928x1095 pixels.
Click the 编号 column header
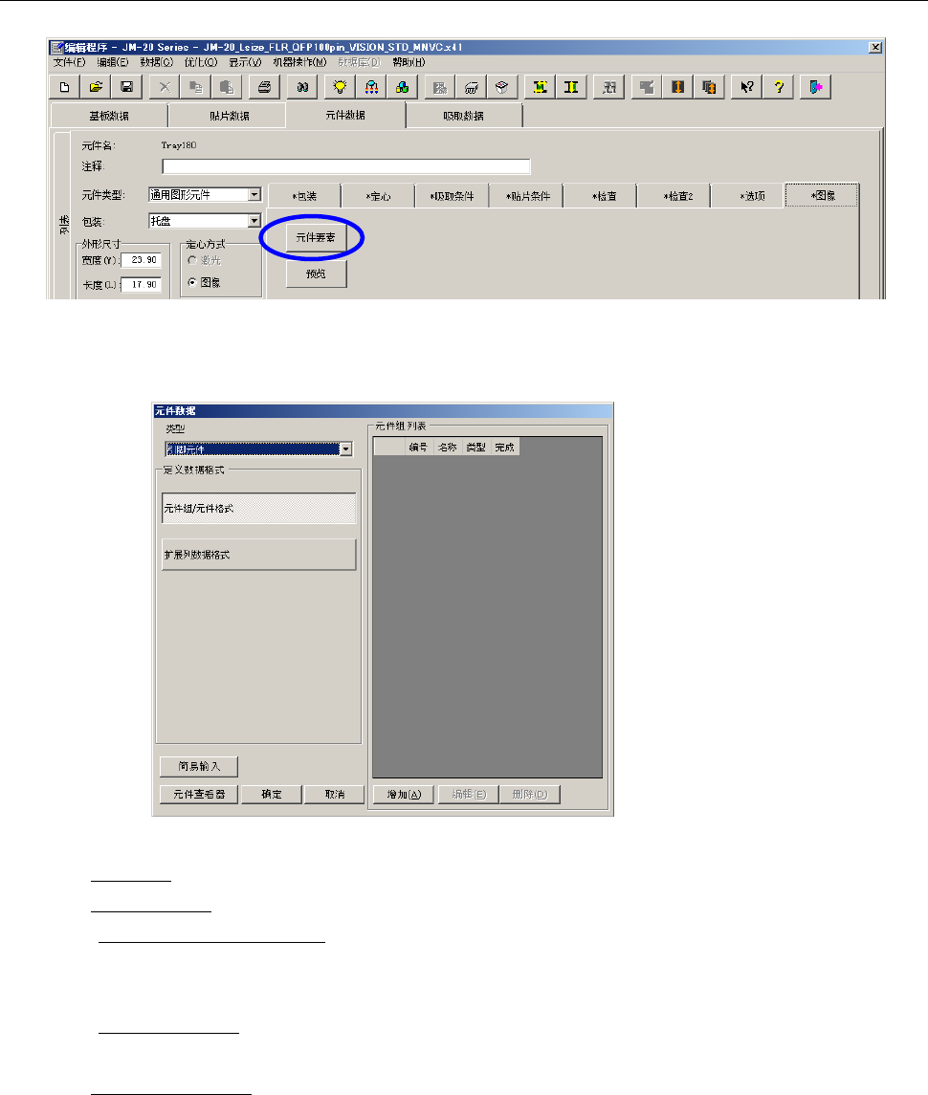(418, 447)
